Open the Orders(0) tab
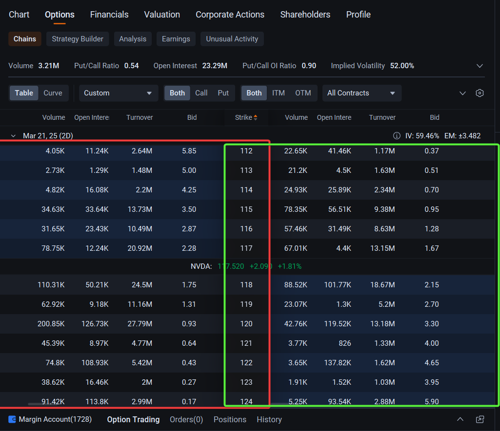The image size is (500, 431). coord(186,419)
